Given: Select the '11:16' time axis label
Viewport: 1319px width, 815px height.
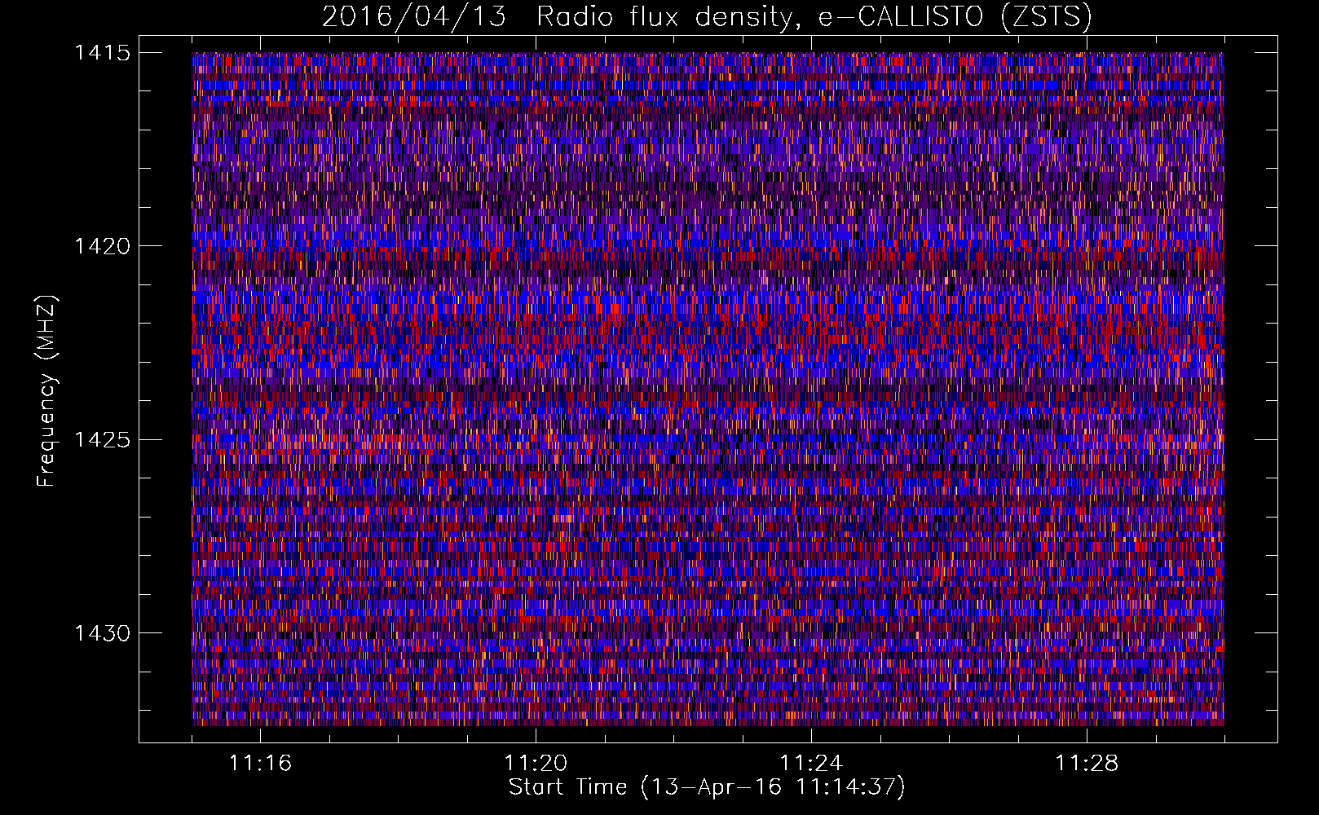Looking at the screenshot, I should [x=260, y=763].
